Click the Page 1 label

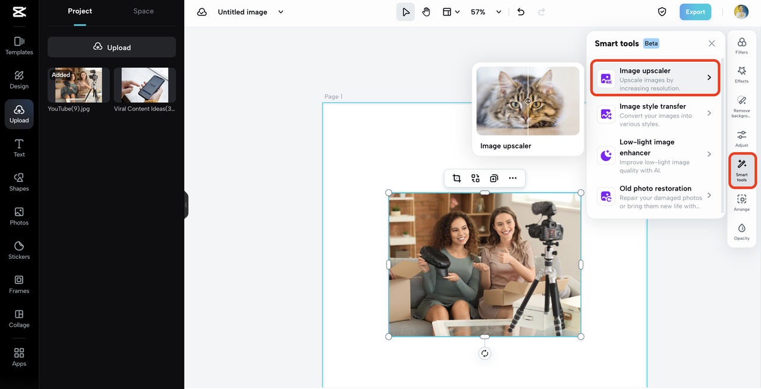click(x=334, y=96)
